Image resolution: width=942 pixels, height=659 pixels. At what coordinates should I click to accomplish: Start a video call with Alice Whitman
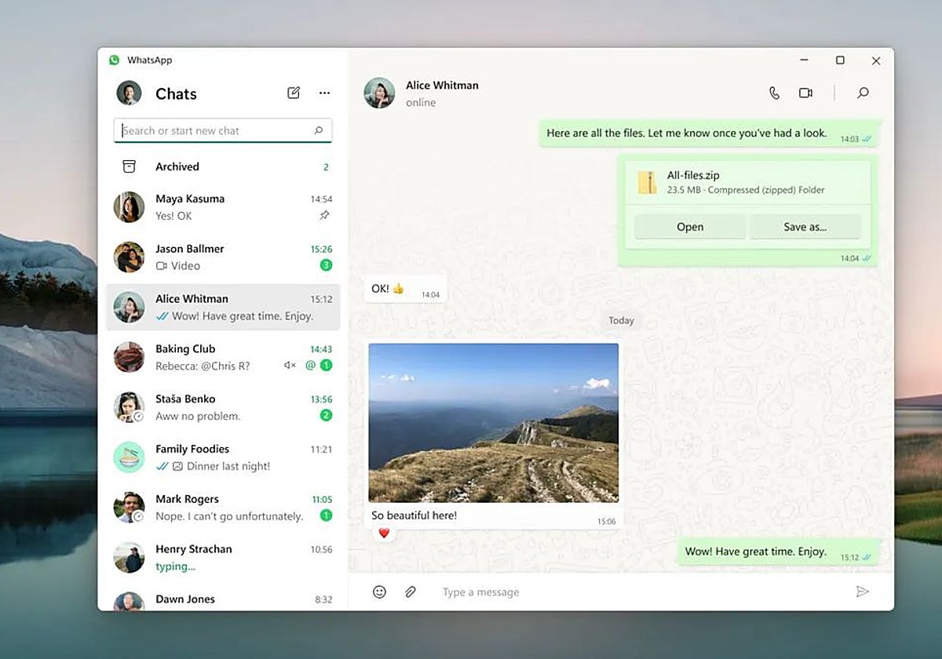(805, 93)
